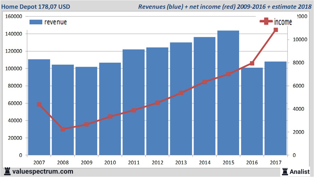Image resolution: width=314 pixels, height=177 pixels.
Task: Click the blue revenue legend swatch
Action: pyautogui.click(x=36, y=22)
